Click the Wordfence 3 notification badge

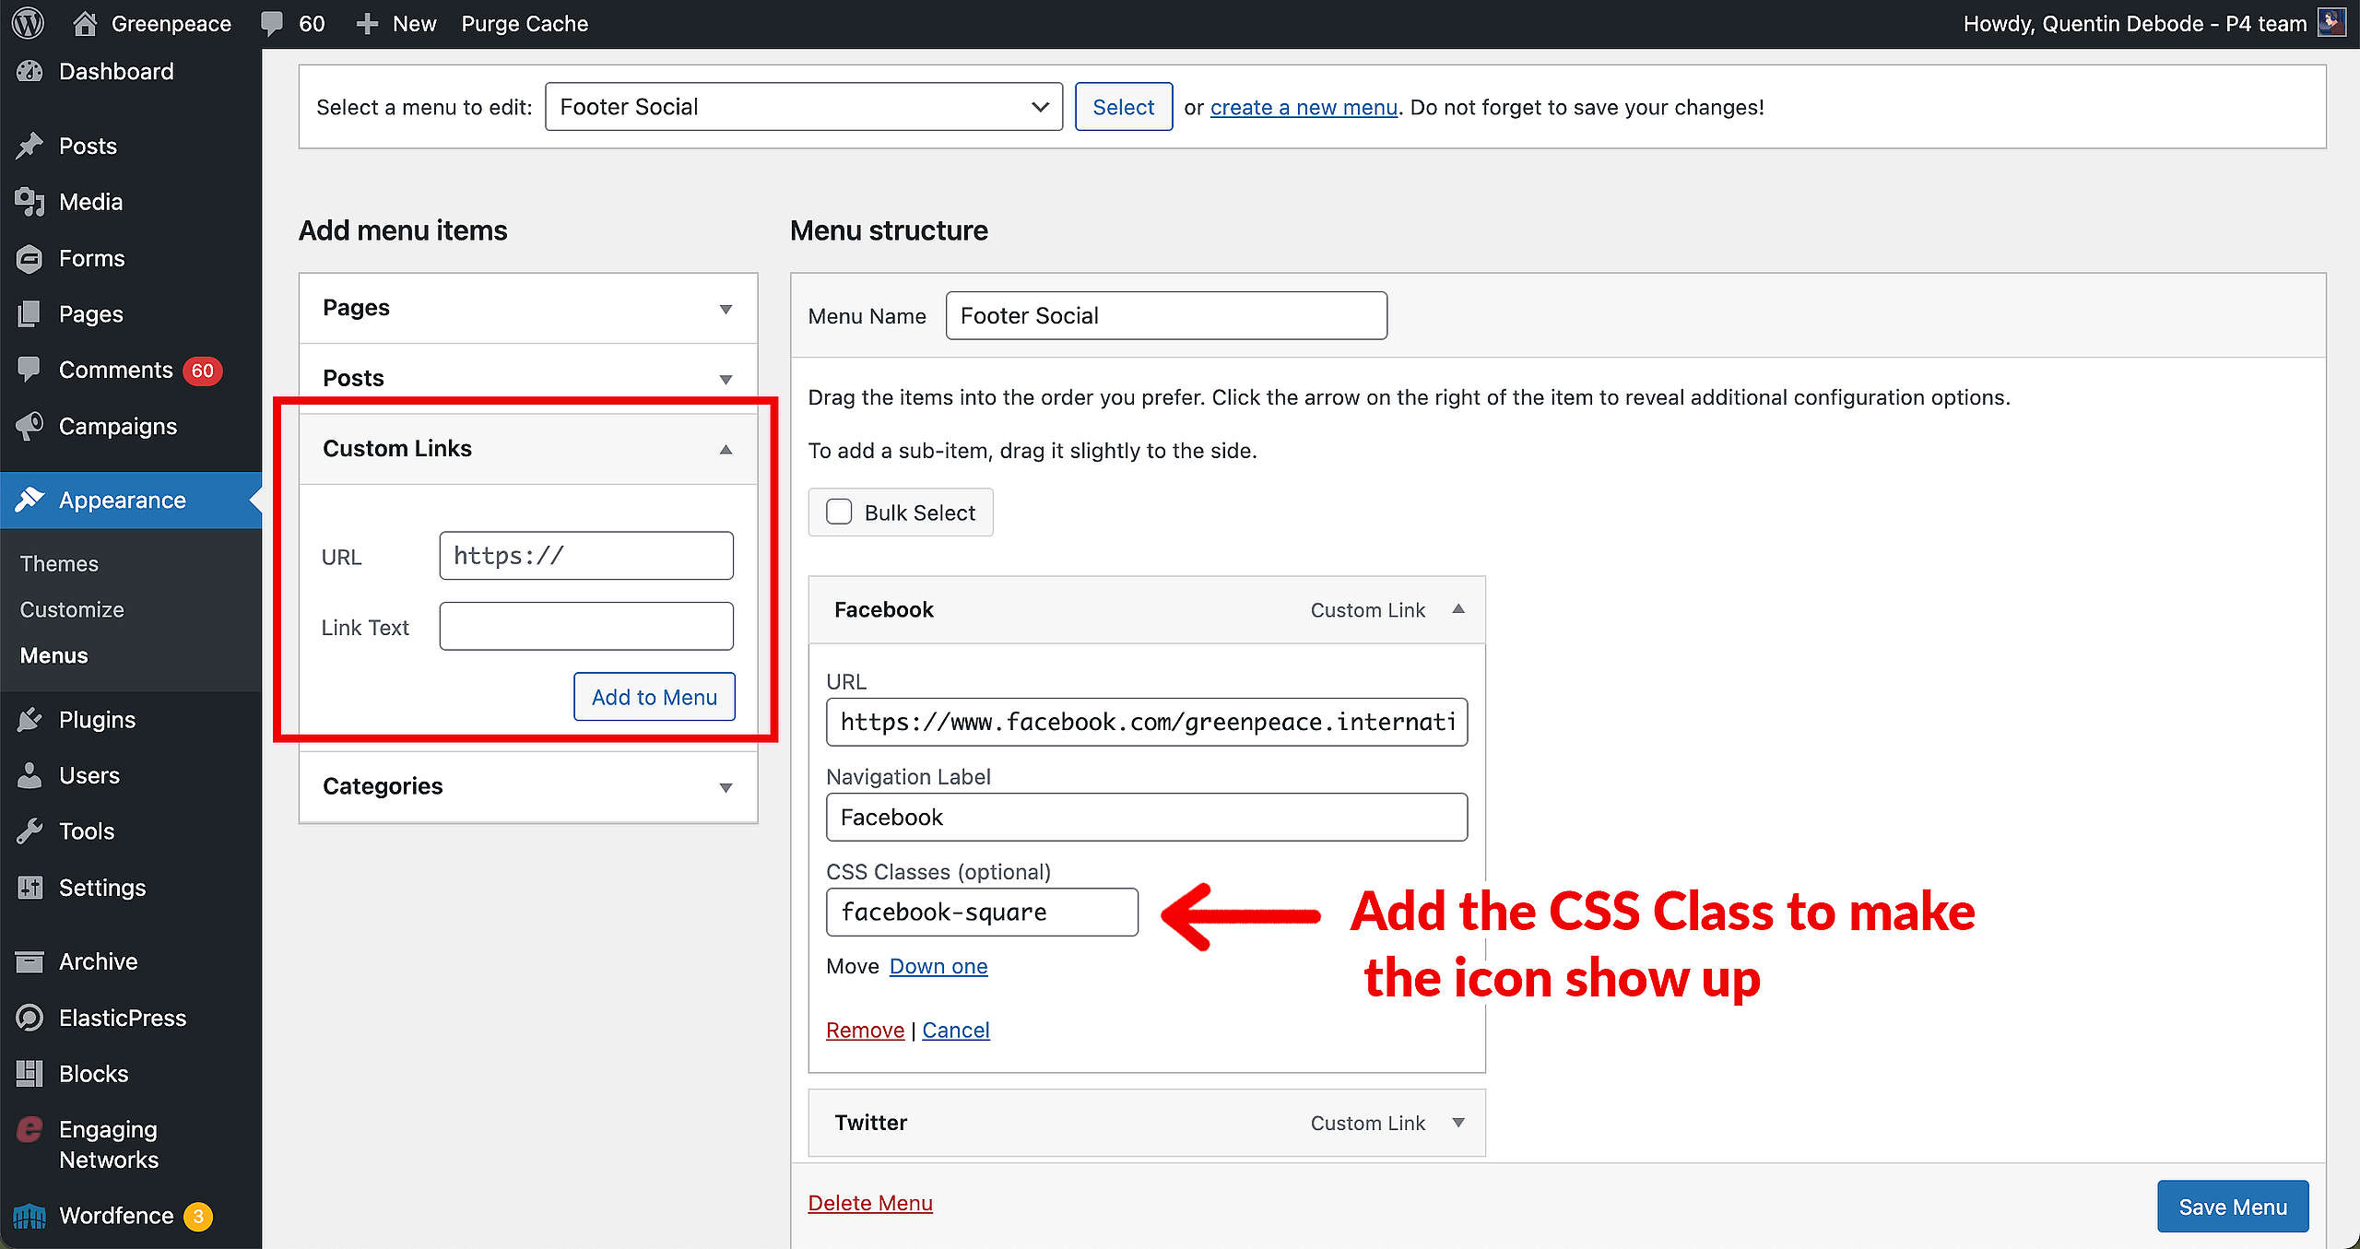[x=197, y=1217]
